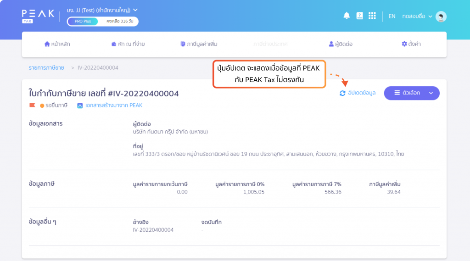Open the ตัวเลือก dropdown arrow
Screen dimensions: 470x261
[x=431, y=93]
